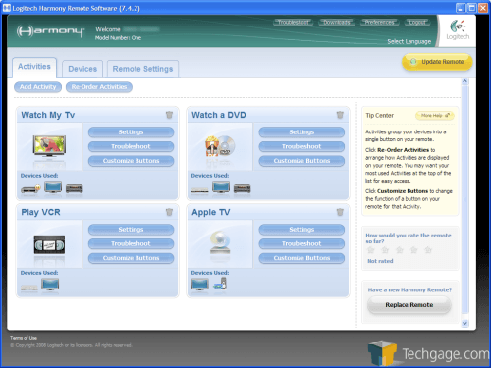Click the Apple TV device image
Viewport: 491px width, 368px height.
click(x=220, y=242)
